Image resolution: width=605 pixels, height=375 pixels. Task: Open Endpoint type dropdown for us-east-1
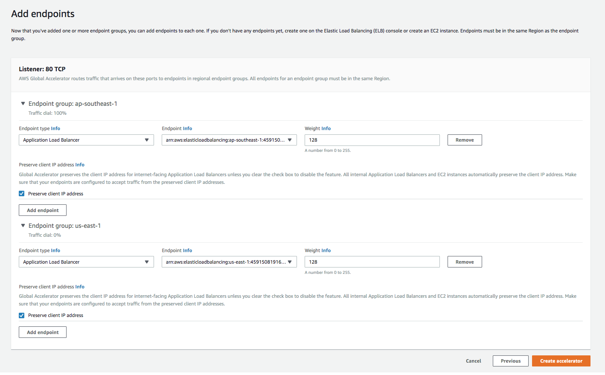coord(86,262)
